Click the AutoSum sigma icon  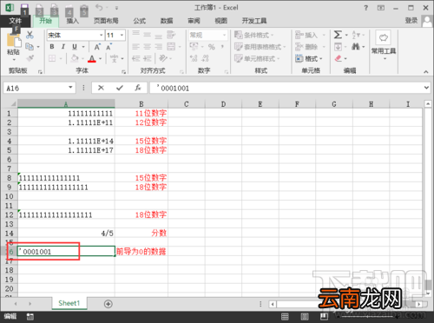point(338,35)
